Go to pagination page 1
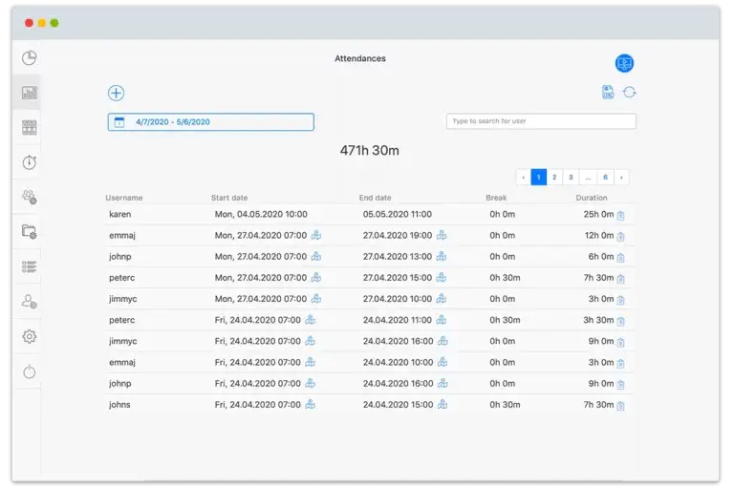 point(539,178)
